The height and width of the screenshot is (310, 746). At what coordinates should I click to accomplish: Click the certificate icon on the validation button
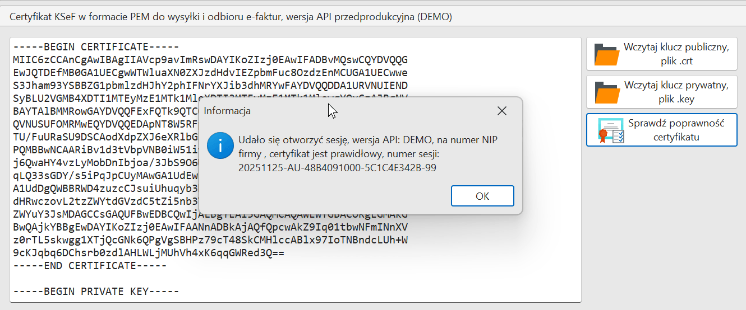tap(611, 130)
